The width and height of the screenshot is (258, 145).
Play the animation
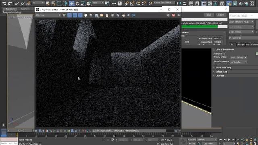pyautogui.click(x=229, y=139)
